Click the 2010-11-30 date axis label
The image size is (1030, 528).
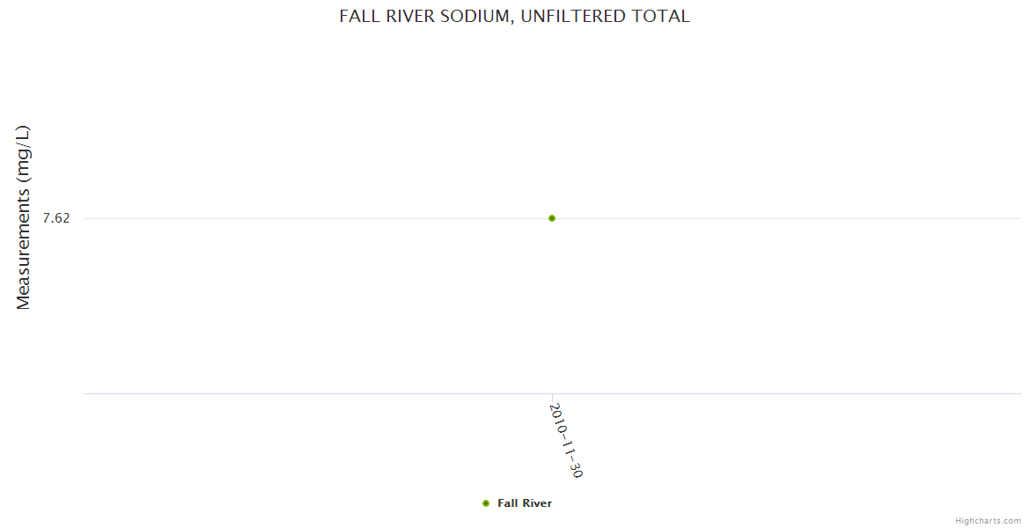click(566, 441)
